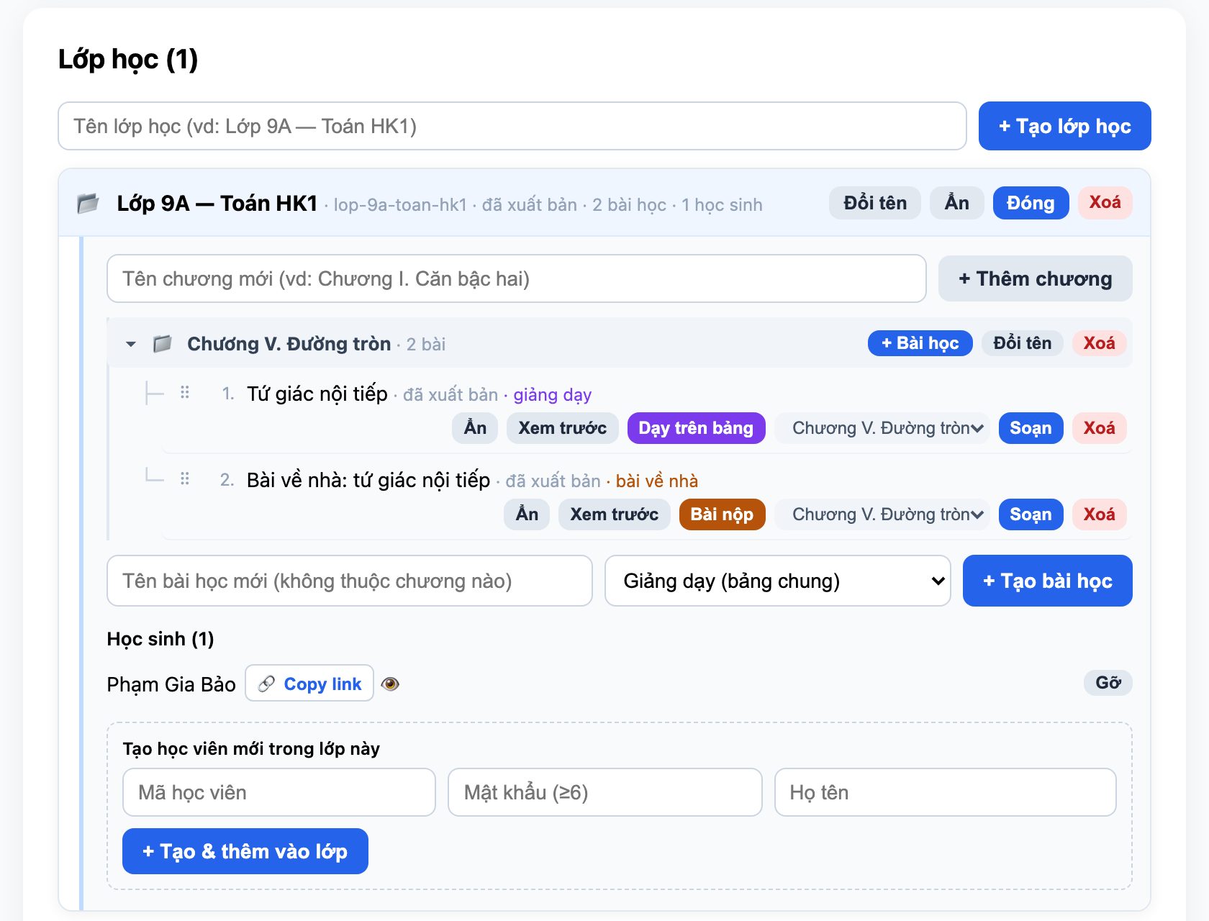Click the folder icon beside Chương V. Đường tròn

(x=163, y=344)
